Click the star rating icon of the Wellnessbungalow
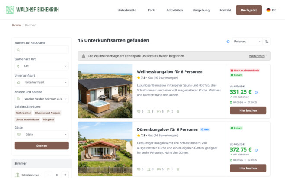The image size is (285, 178). (x=139, y=78)
